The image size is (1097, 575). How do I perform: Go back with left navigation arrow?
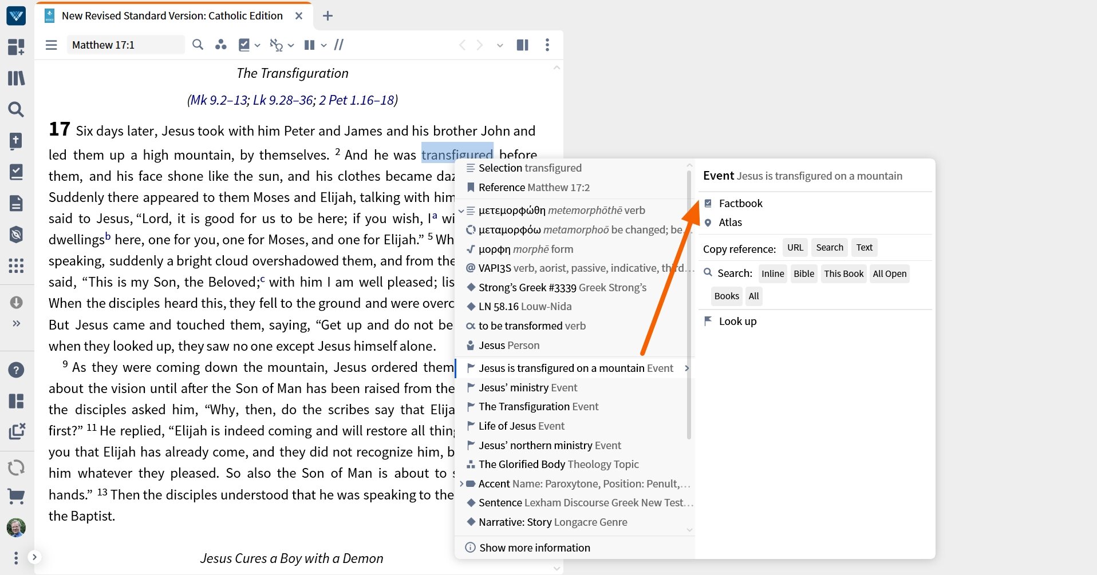click(x=463, y=45)
